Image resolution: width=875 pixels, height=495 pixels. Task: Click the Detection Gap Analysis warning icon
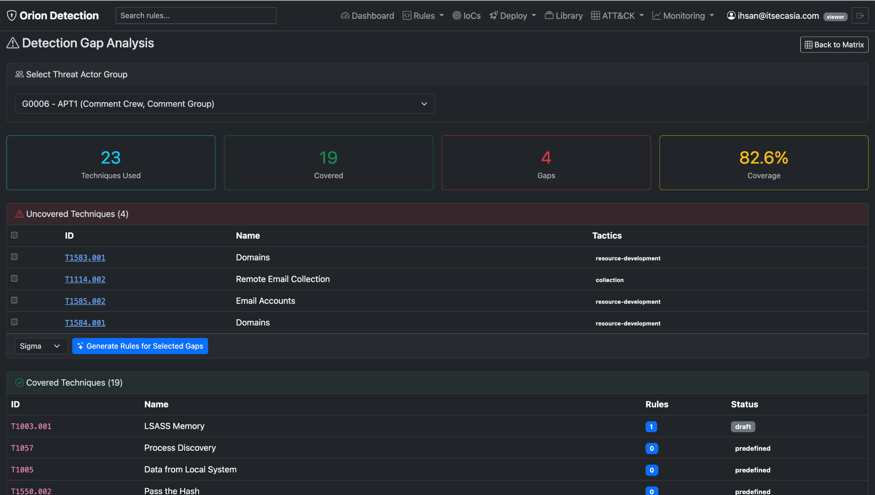[x=13, y=43]
